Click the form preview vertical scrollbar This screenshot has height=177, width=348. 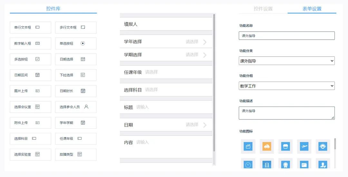point(214,83)
